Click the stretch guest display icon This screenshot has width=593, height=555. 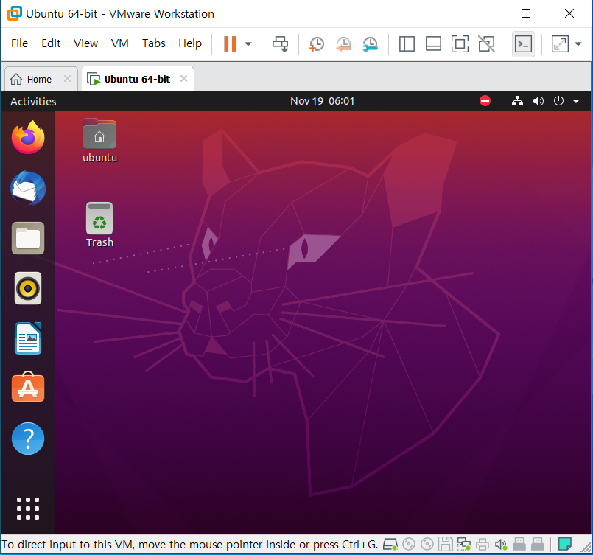(560, 44)
